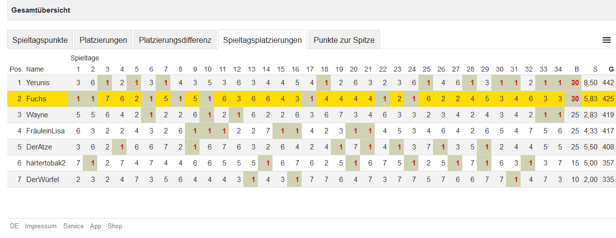Show the Punkte zur Spitze tab
The width and height of the screenshot is (616, 238).
tap(344, 40)
